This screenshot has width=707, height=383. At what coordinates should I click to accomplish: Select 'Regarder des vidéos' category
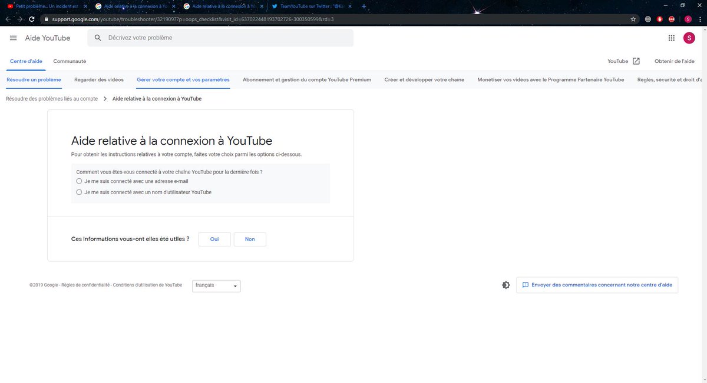99,79
